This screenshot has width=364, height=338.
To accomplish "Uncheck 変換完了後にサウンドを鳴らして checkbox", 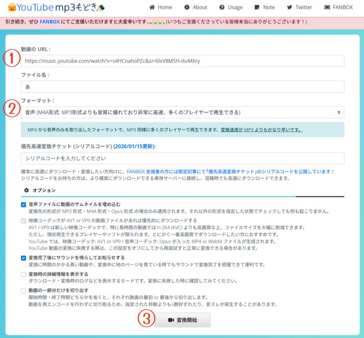I will pos(24,258).
